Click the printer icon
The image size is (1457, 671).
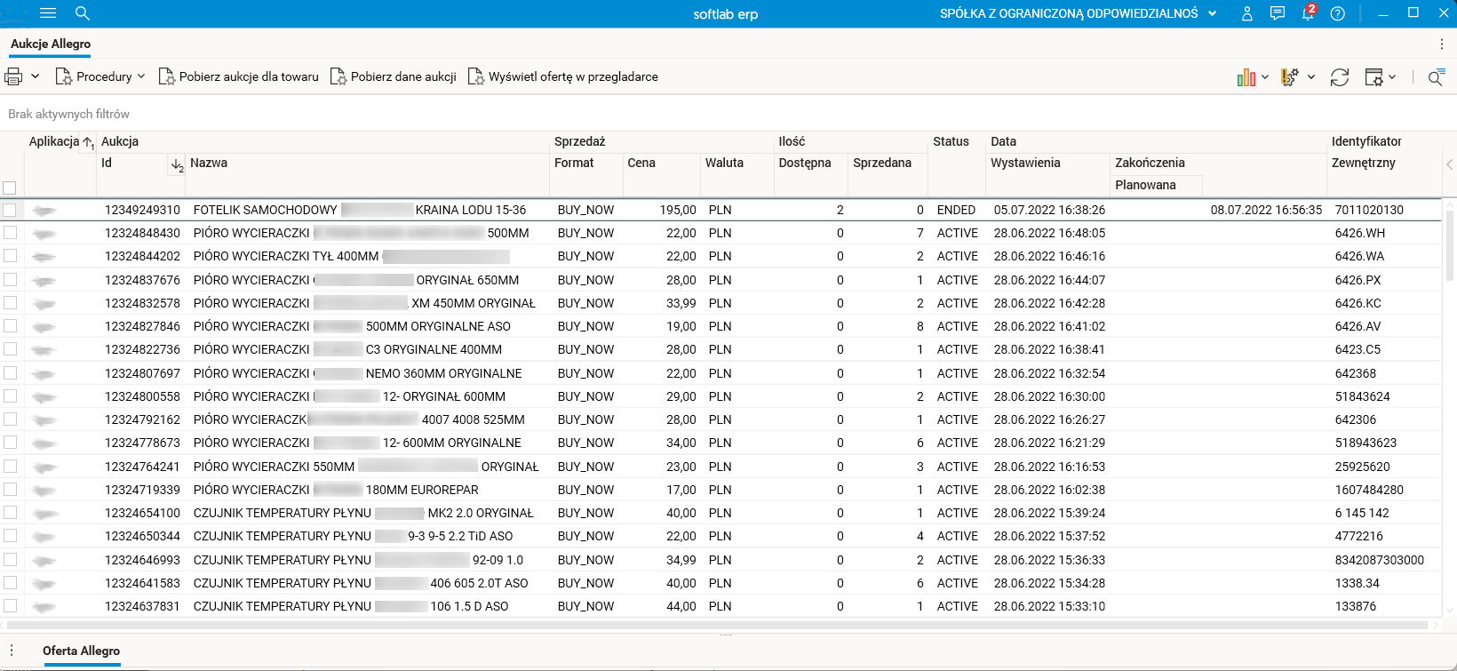[x=13, y=76]
